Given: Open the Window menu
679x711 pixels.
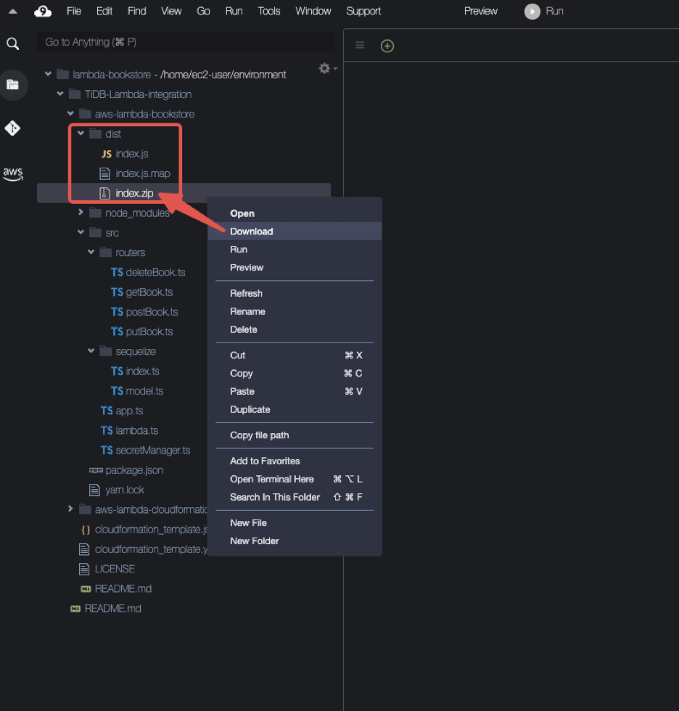Looking at the screenshot, I should tap(313, 11).
